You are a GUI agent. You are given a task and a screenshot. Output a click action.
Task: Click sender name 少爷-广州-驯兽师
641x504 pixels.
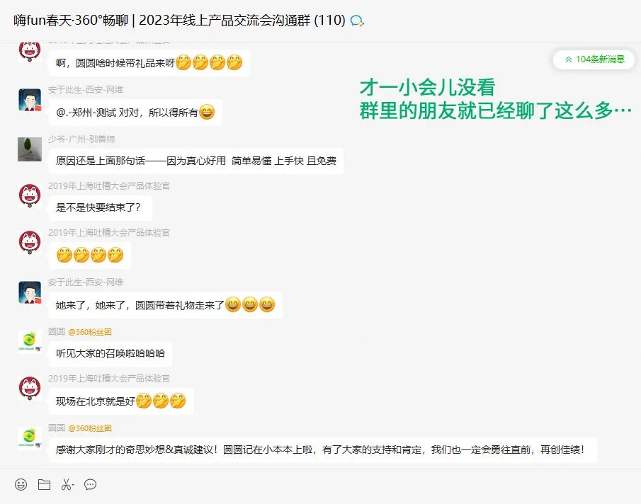tap(81, 139)
